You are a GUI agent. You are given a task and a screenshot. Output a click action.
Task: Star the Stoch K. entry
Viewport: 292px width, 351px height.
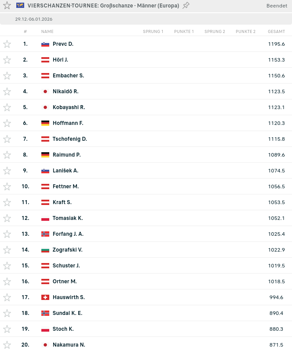7,329
